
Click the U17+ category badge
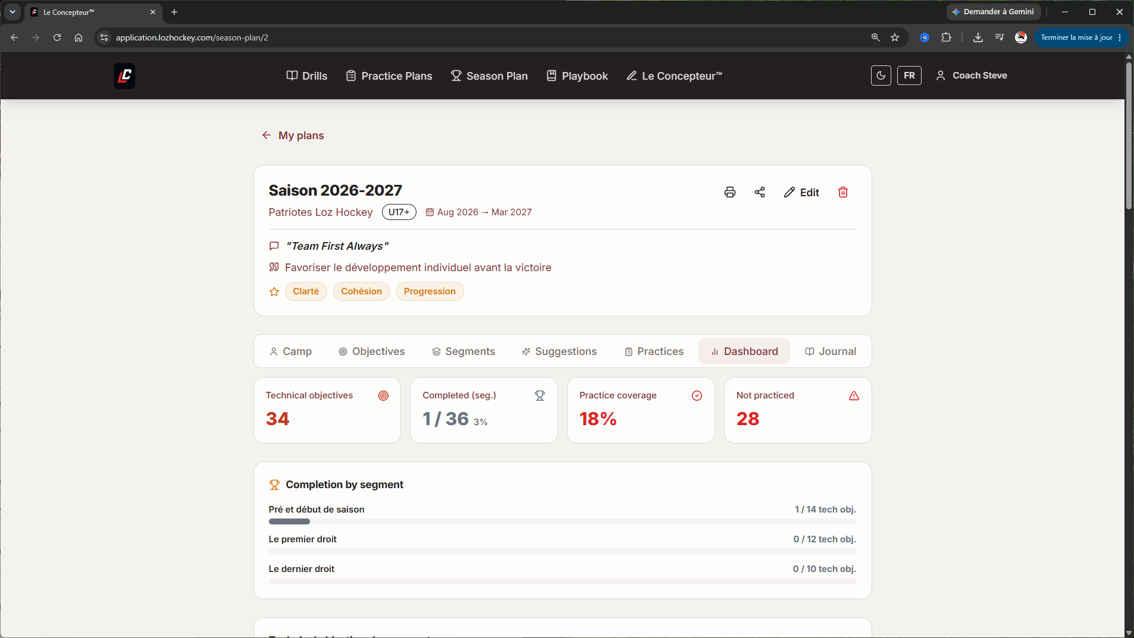point(399,212)
